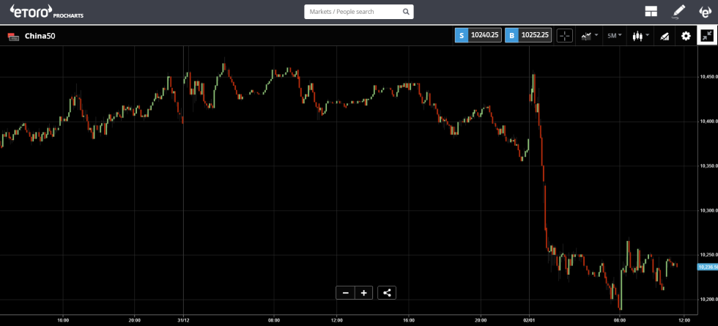The image size is (718, 326).
Task: Expand the 5M timeframe dropdown
Action: point(615,36)
